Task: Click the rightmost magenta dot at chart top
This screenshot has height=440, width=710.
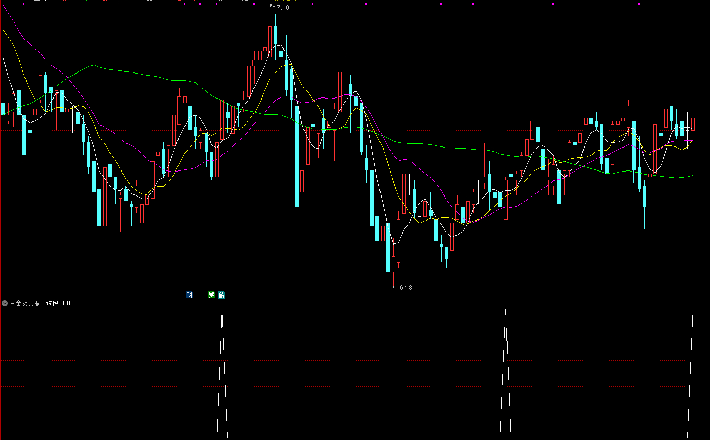Action: 639,4
